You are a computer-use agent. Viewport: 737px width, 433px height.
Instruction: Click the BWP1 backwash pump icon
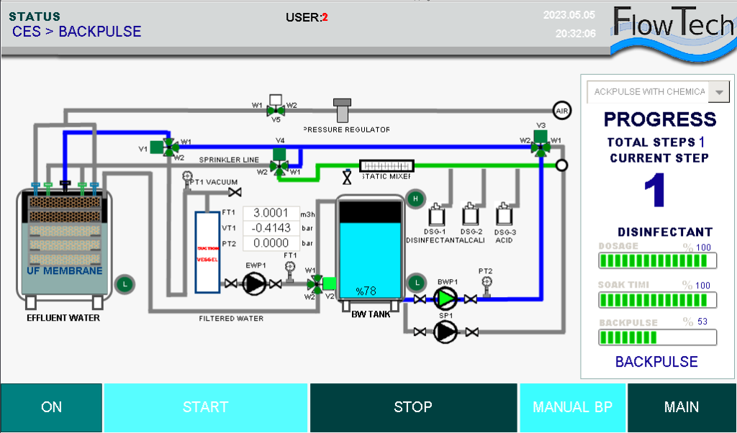click(x=446, y=298)
